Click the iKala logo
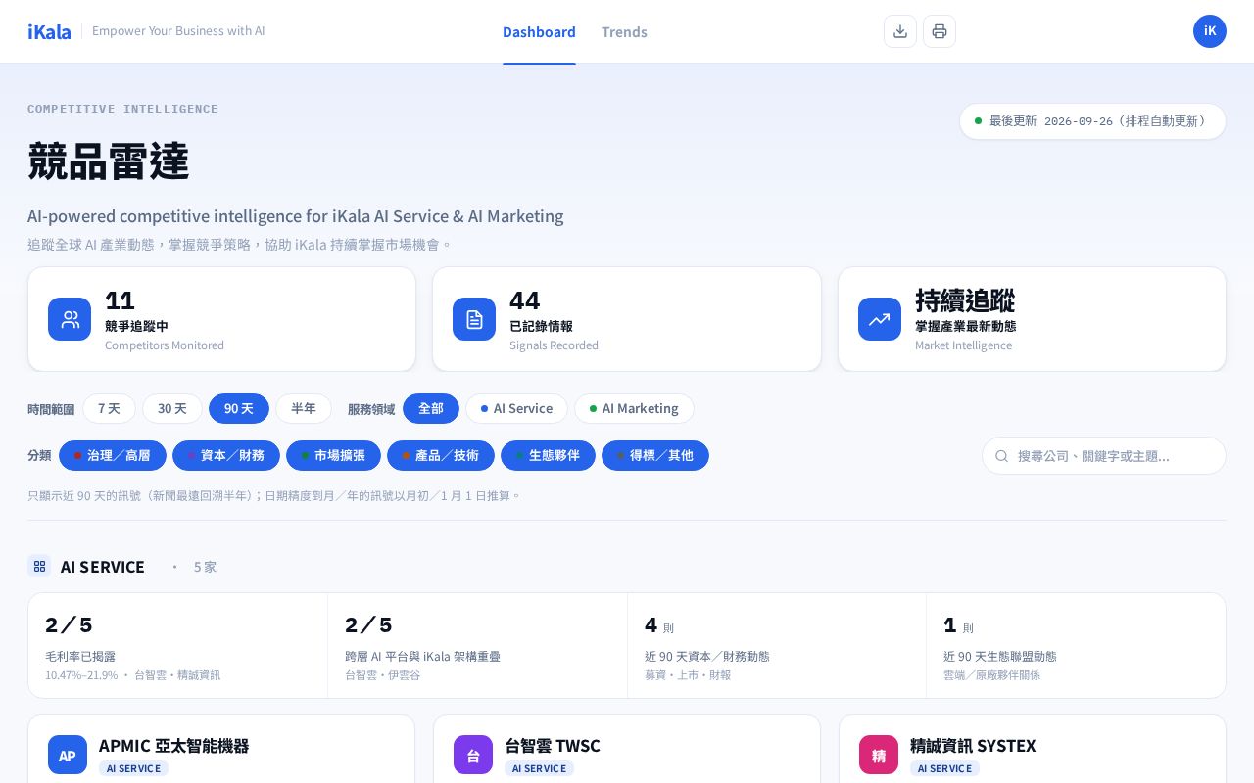 click(49, 31)
